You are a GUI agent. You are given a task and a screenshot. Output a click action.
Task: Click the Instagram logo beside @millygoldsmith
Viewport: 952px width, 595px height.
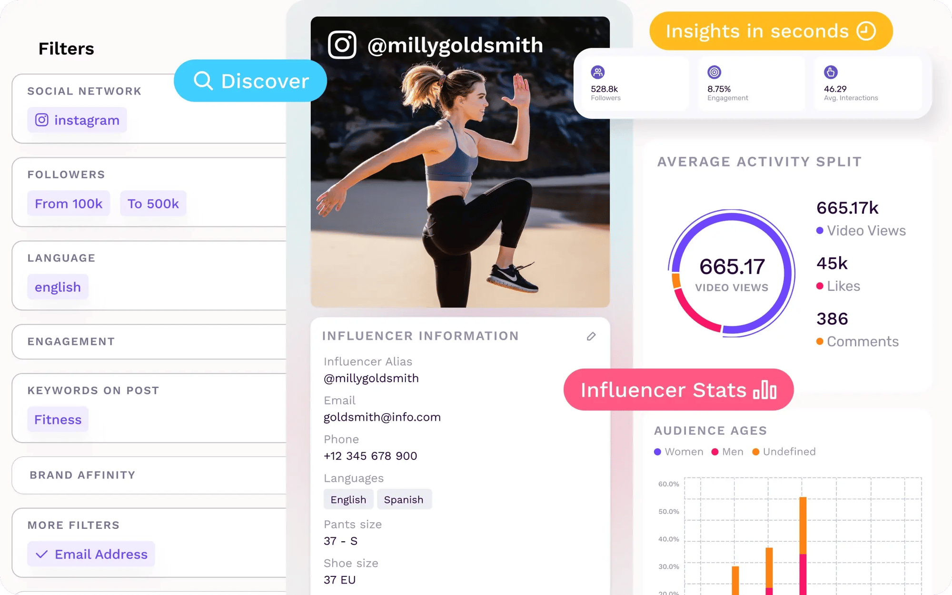[342, 45]
